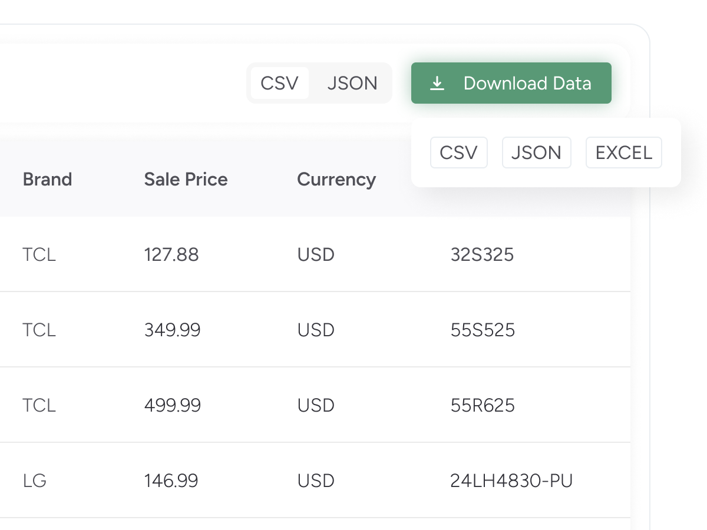Pick EXCEL from the download popup
Screen dimensions: 707x530
tap(623, 153)
